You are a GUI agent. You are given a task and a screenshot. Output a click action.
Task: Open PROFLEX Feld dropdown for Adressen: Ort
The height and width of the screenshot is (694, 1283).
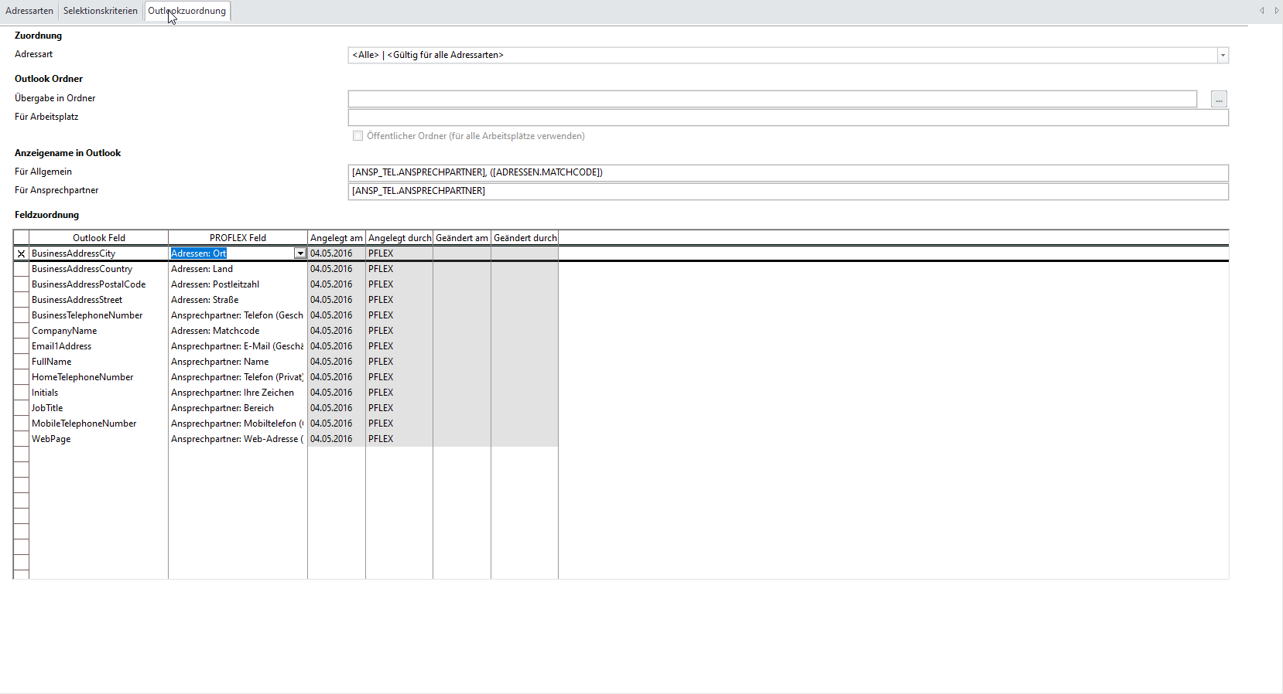pyautogui.click(x=299, y=253)
